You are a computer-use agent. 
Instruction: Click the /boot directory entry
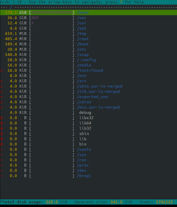[83, 44]
